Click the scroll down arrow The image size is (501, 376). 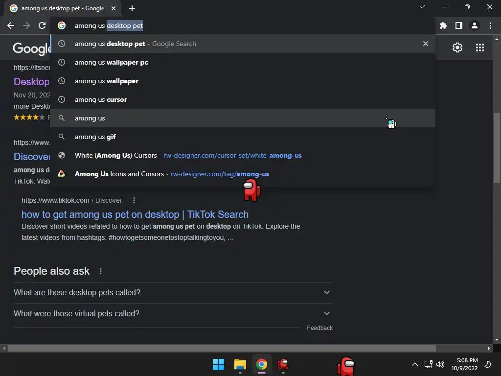point(497,340)
